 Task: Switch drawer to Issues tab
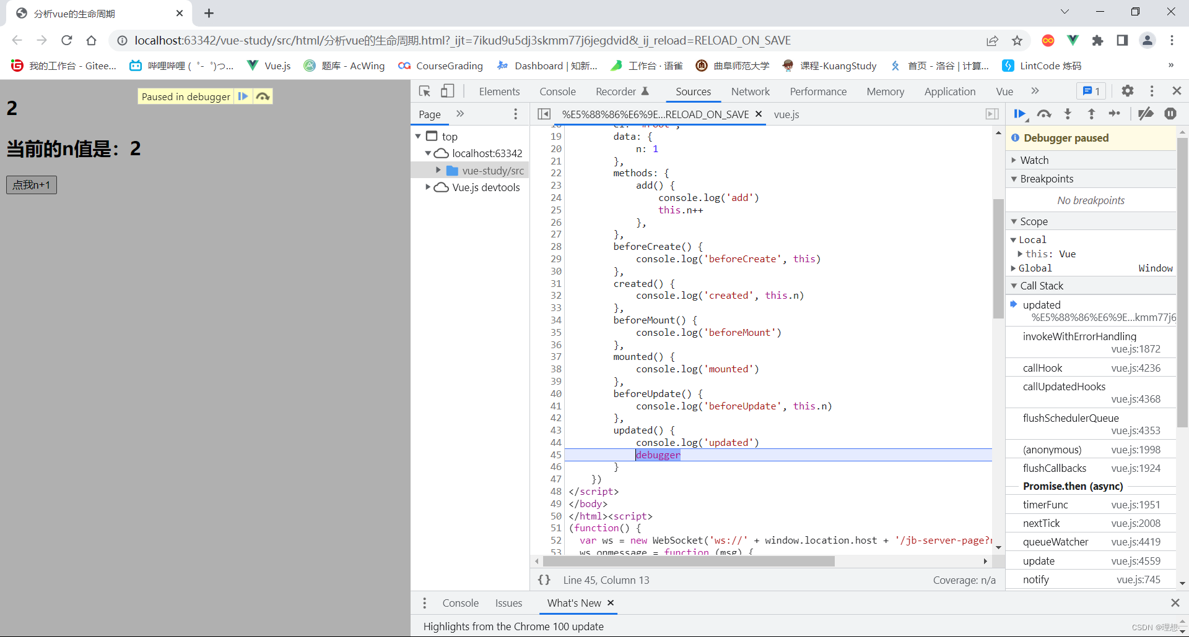point(508,603)
